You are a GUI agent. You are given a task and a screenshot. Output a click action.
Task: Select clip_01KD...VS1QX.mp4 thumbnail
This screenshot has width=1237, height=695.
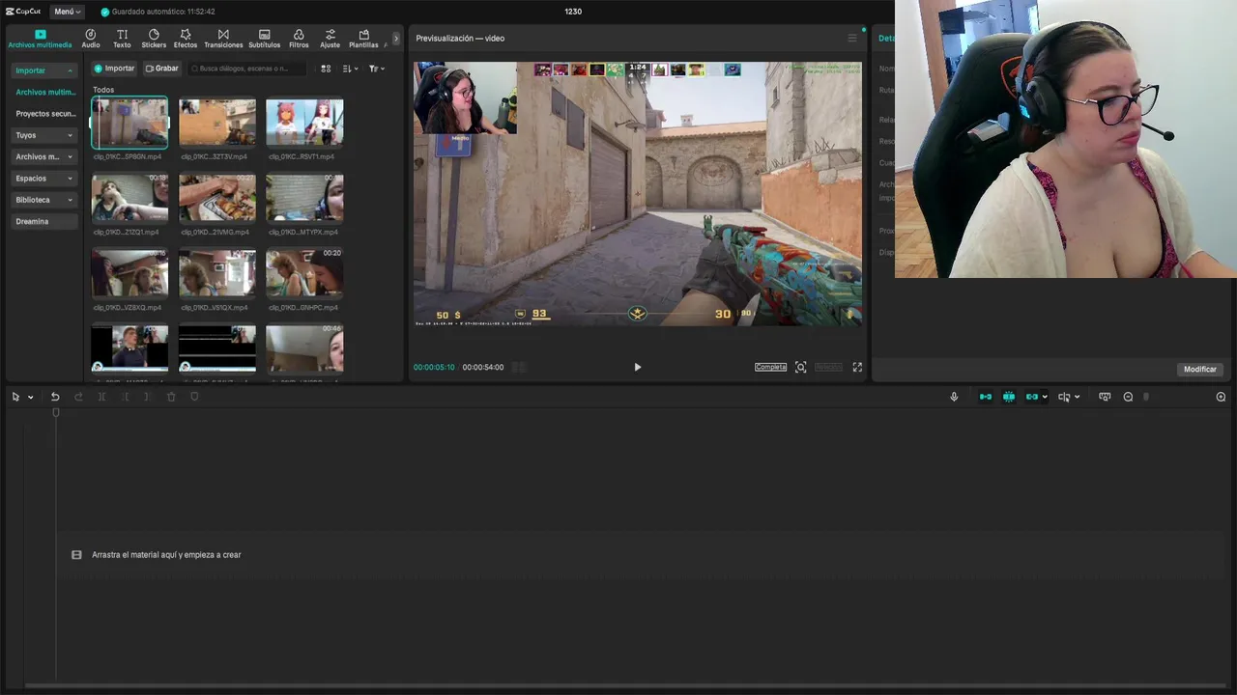tap(217, 273)
